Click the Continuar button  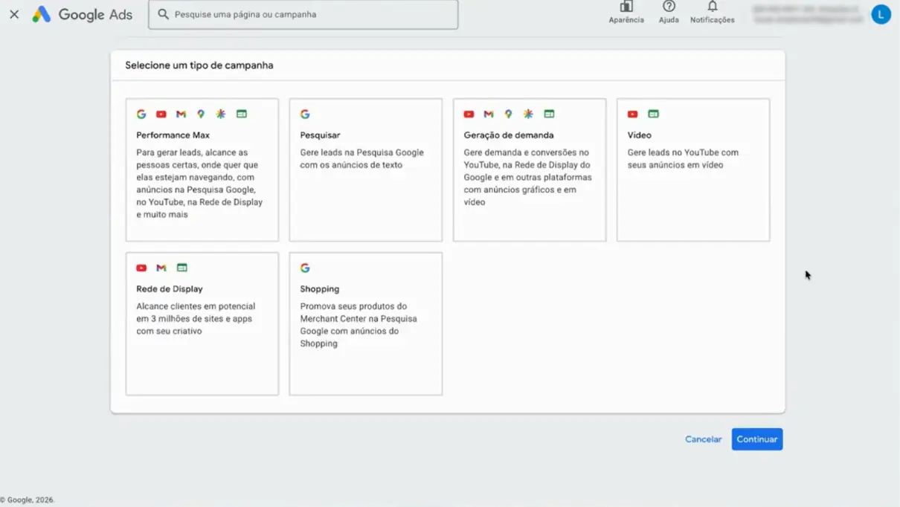757,439
